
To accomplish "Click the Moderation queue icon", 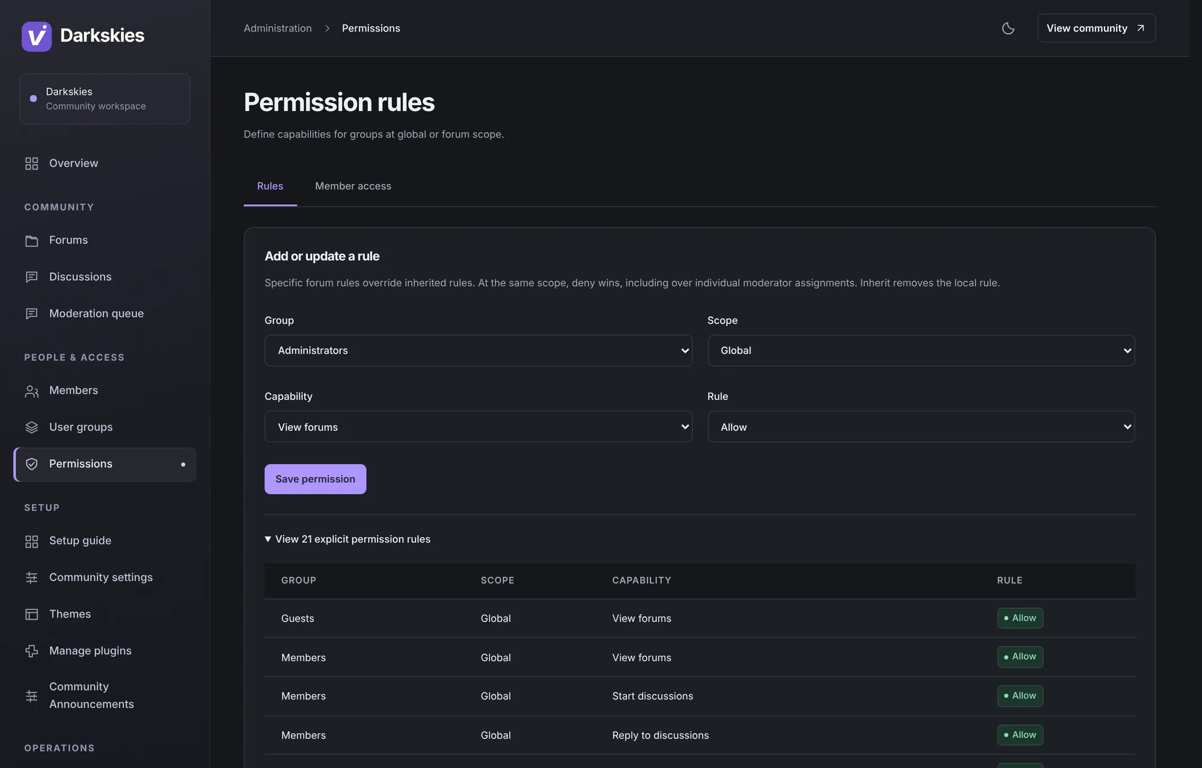I will 32,314.
